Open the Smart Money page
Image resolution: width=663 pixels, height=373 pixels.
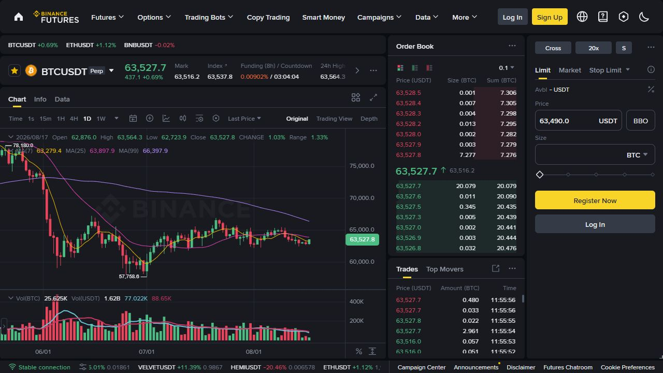(x=324, y=17)
